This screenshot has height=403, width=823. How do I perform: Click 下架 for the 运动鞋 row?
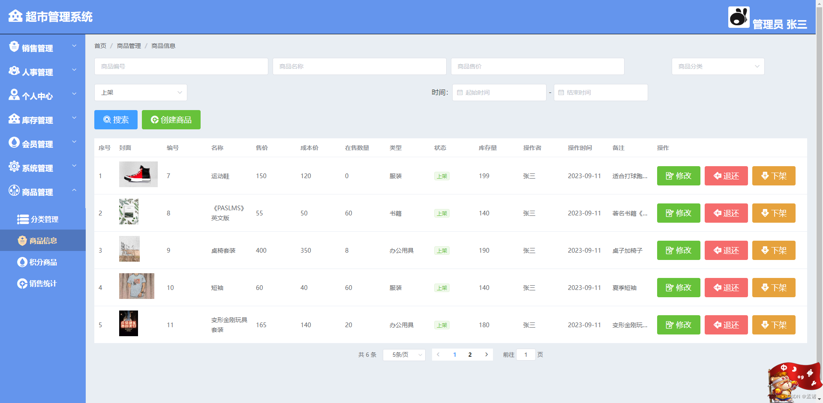pyautogui.click(x=774, y=176)
